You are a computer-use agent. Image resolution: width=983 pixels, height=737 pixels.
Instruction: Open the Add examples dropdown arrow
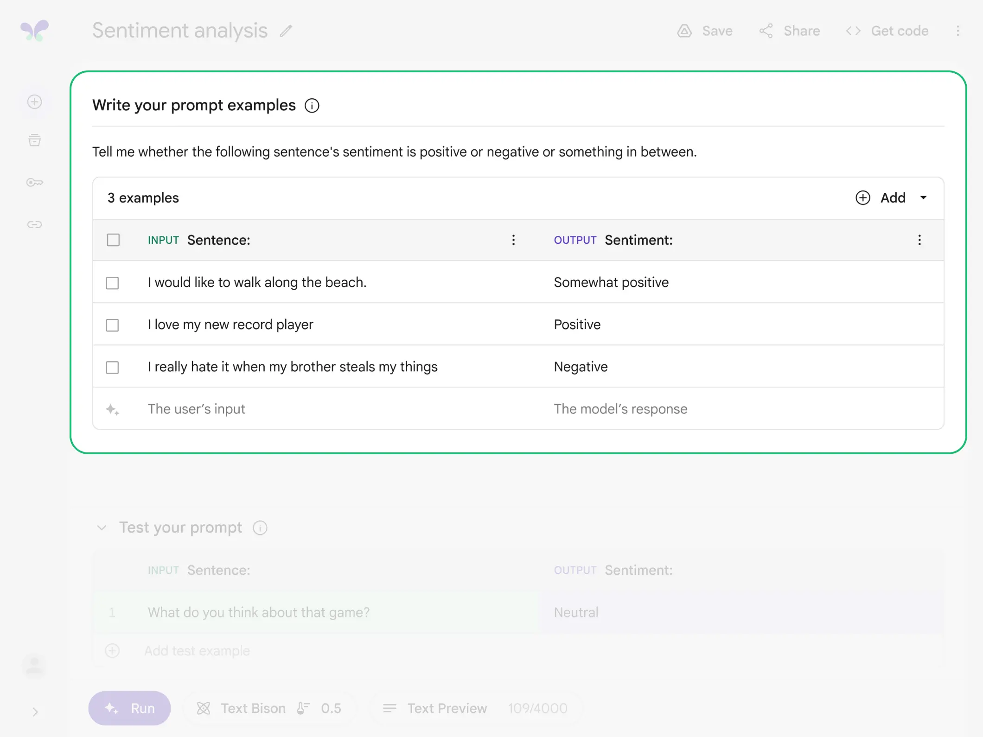click(923, 197)
